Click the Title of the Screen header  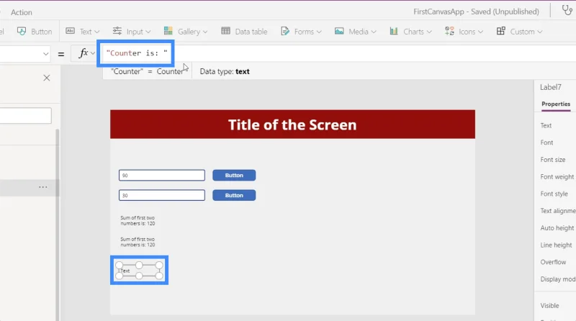pos(292,125)
